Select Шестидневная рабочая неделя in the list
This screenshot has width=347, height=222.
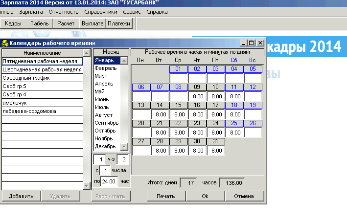point(42,69)
